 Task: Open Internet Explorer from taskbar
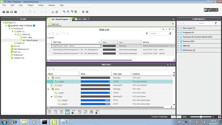[x=14, y=122]
